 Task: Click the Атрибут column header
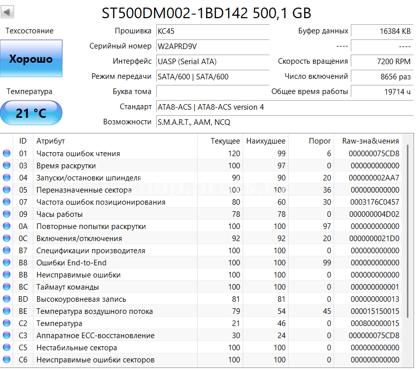coord(51,141)
